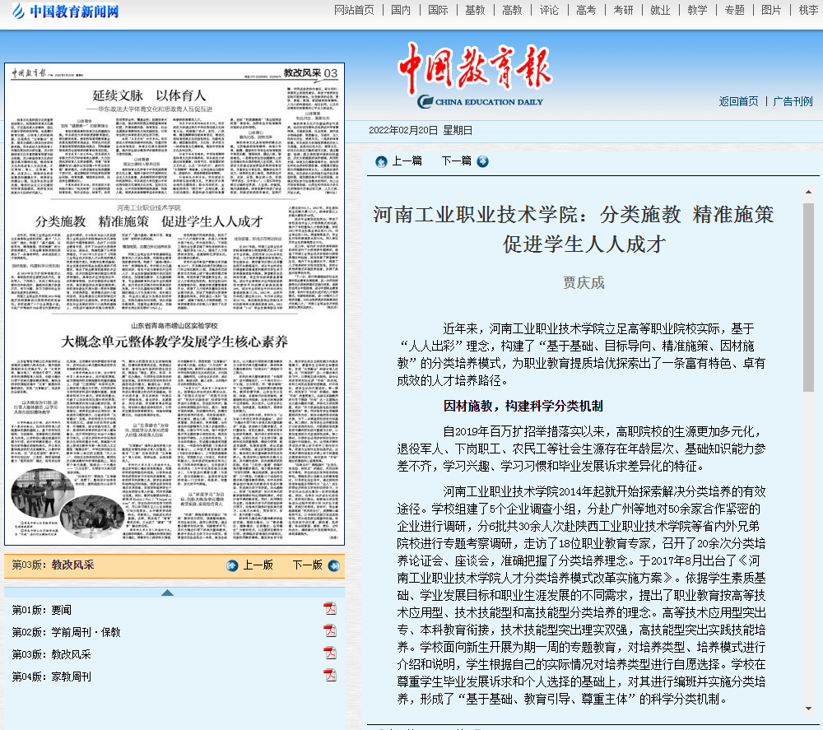Select 第04版：家教周刊 from page list
823x730 pixels.
pos(51,677)
